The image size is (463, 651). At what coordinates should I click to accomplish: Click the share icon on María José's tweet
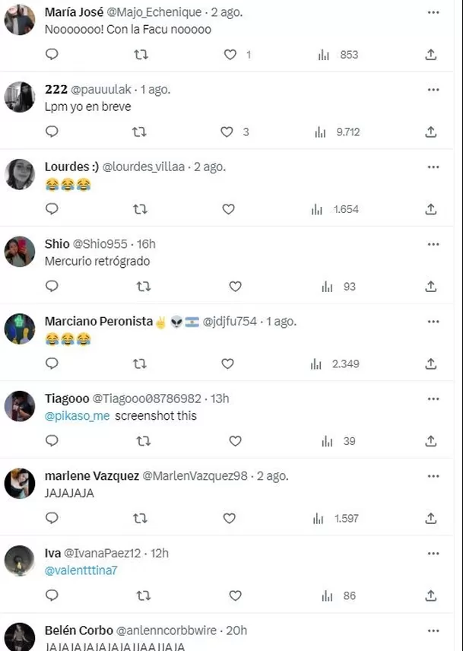pos(430,55)
